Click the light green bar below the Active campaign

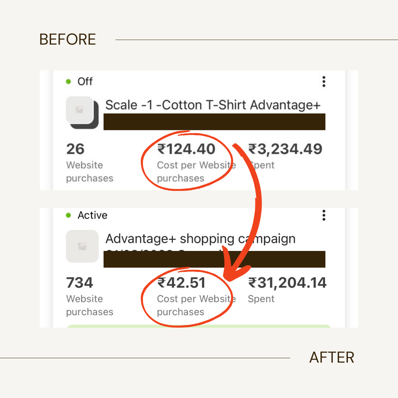point(199,326)
